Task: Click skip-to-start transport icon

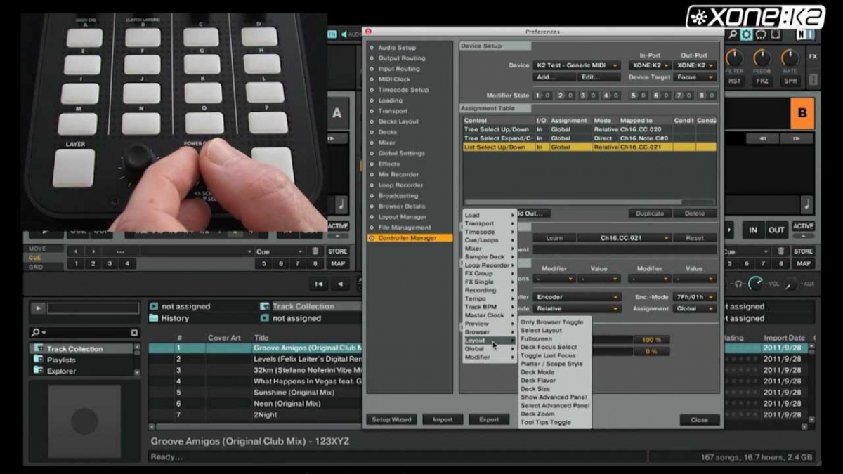Action: 319,284
